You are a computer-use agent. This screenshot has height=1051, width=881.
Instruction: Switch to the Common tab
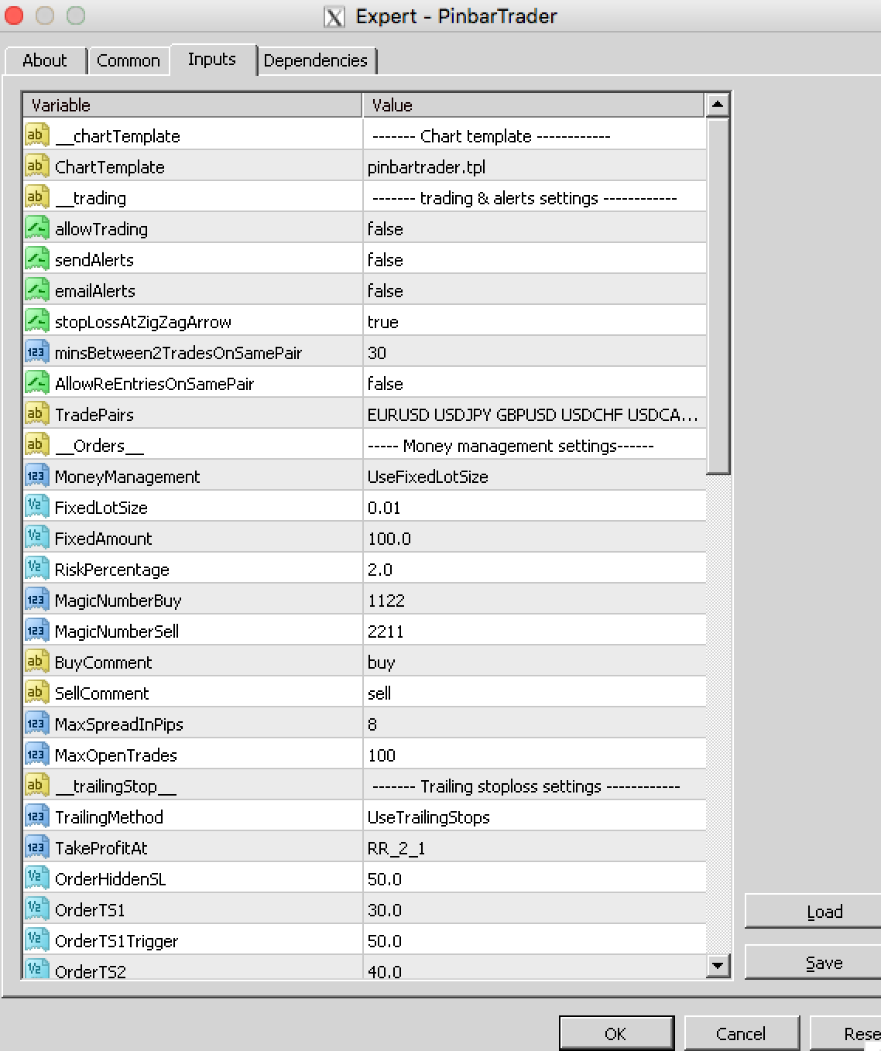[x=129, y=60]
